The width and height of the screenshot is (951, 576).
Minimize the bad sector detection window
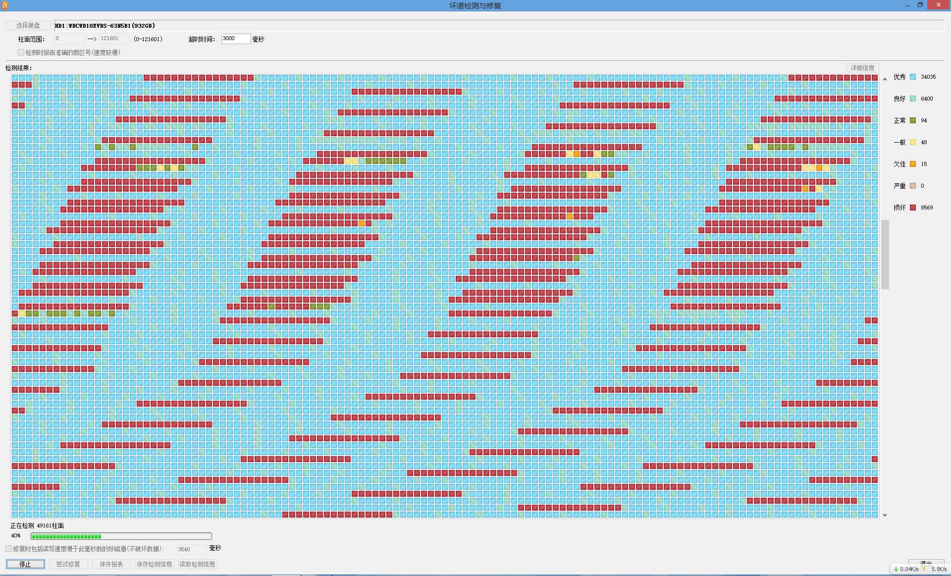(907, 5)
